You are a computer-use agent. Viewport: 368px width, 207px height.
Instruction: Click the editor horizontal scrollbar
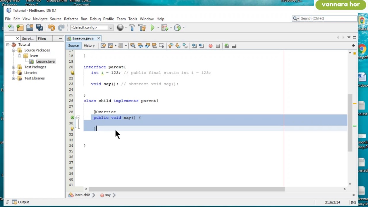click(x=187, y=189)
